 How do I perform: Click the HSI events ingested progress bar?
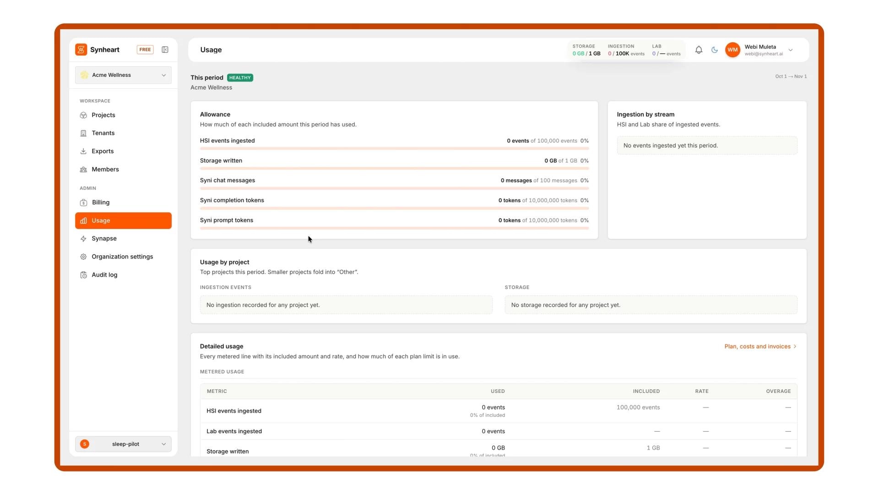point(394,149)
